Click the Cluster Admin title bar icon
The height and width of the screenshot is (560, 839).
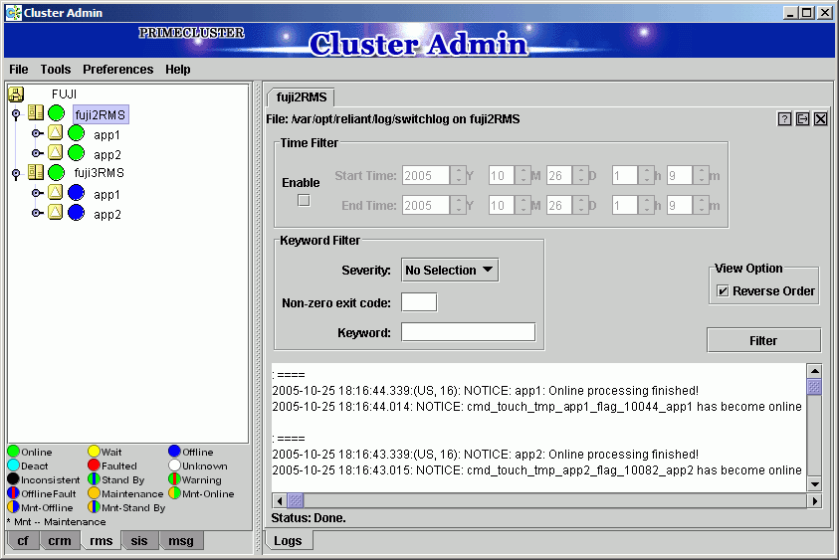13,13
